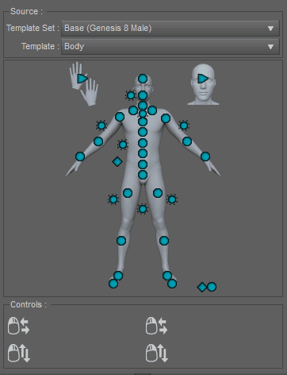The height and width of the screenshot is (375, 287).
Task: Select the control node on top of the head
Action: click(143, 79)
